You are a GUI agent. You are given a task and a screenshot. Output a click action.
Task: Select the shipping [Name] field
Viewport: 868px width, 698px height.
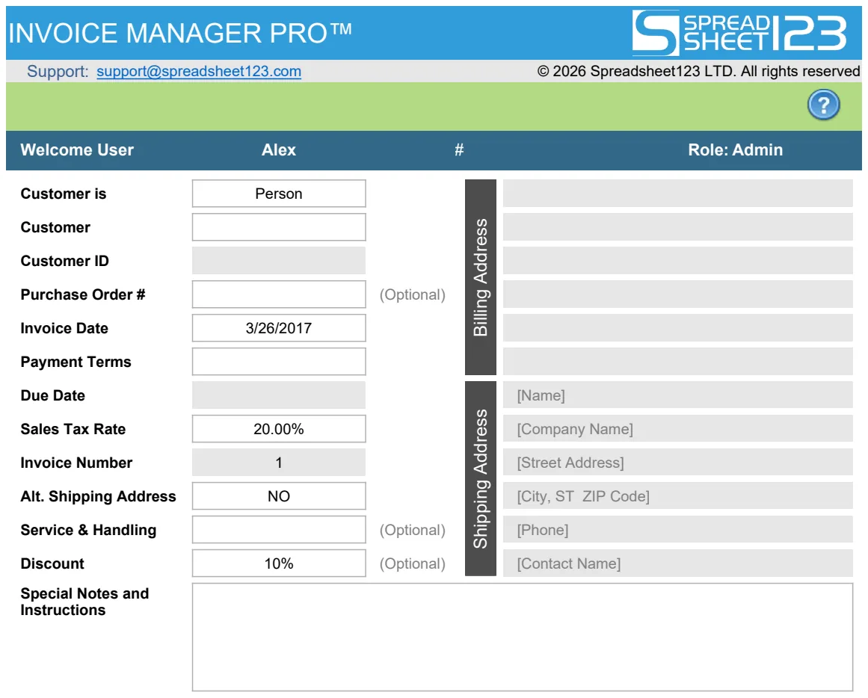677,395
